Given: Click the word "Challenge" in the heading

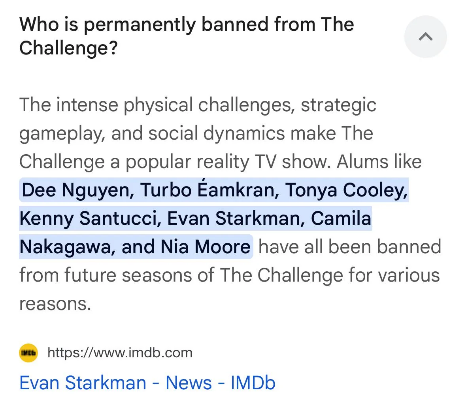Looking at the screenshot, I should pyautogui.click(x=67, y=48).
